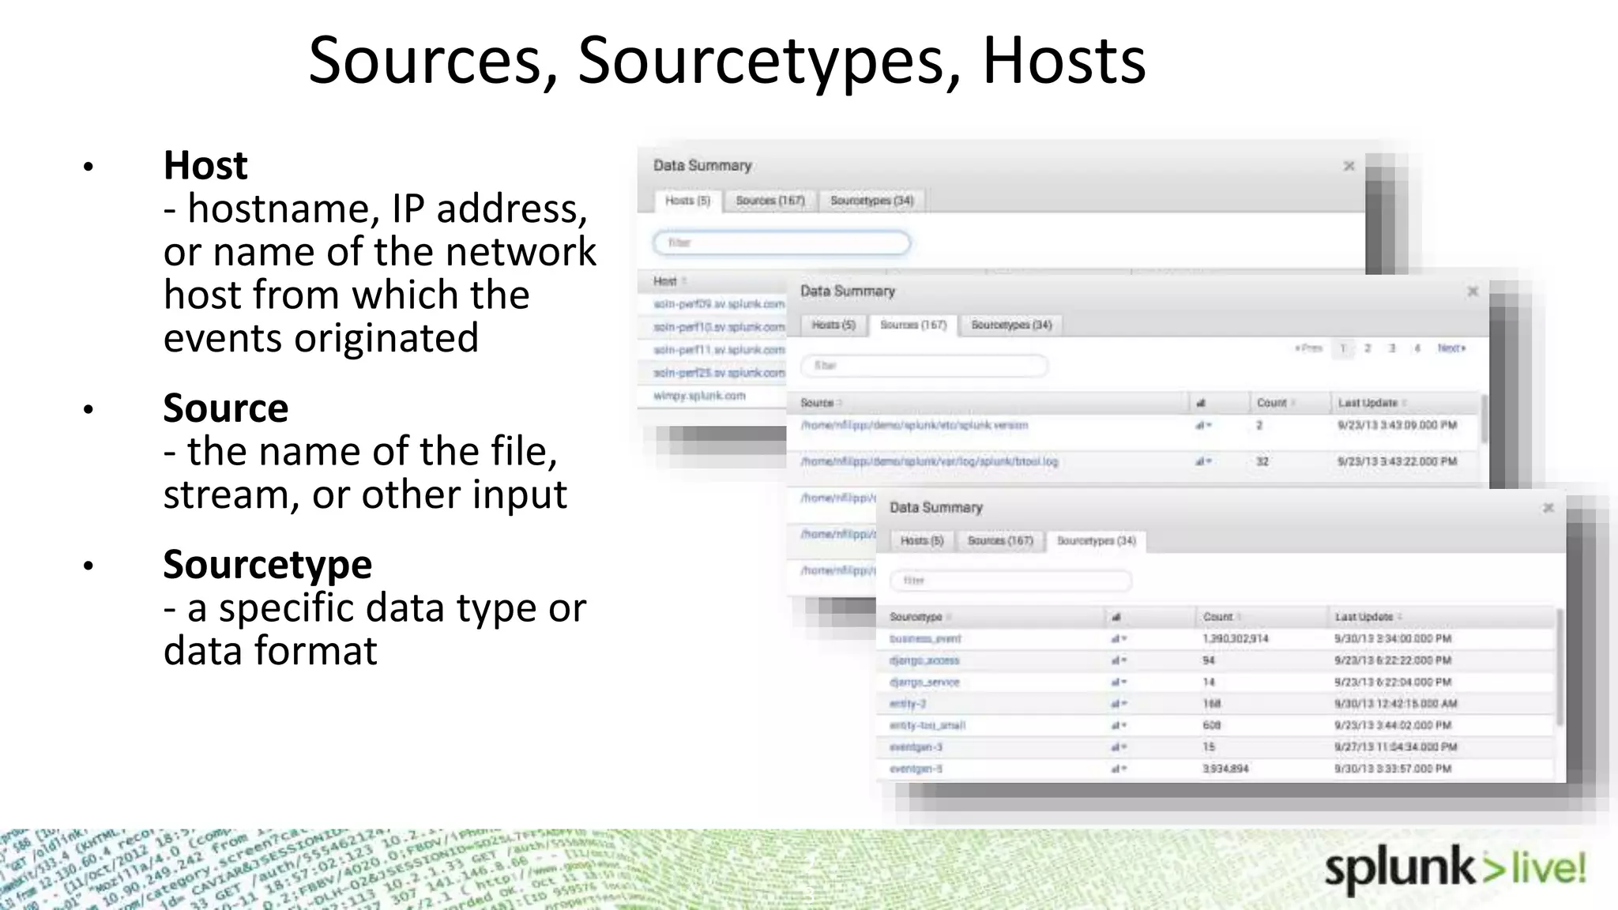Open chart icon for btool.log source row
1618x910 pixels.
1203,462
